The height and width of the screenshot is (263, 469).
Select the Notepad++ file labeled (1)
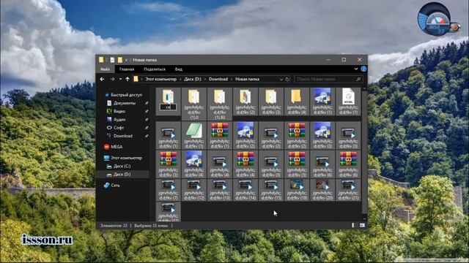point(193,135)
